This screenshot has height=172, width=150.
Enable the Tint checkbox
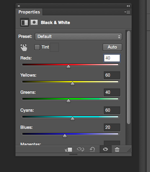pyautogui.click(x=37, y=47)
